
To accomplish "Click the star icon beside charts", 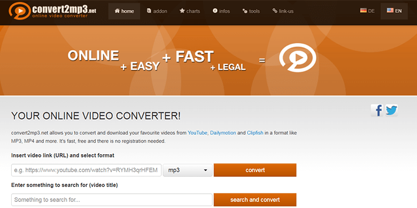I will point(182,11).
